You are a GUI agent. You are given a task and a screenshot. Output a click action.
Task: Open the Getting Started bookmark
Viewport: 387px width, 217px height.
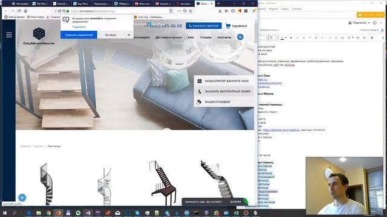click(x=15, y=17)
